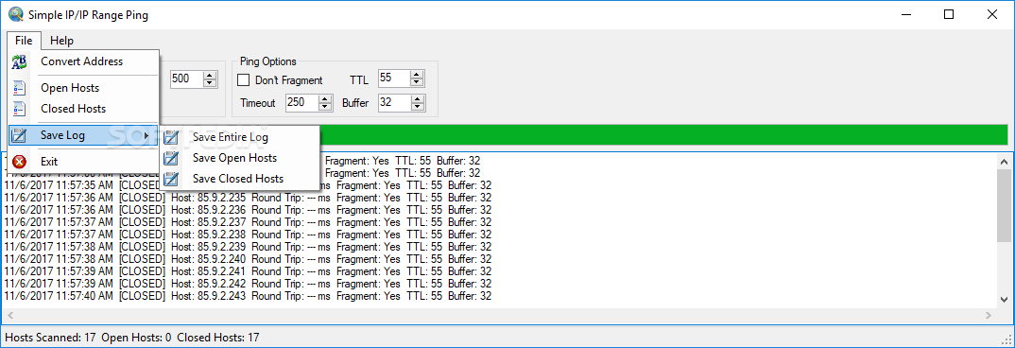The height and width of the screenshot is (348, 1015).
Task: Click the log vertical scrollbar thumb
Action: pyautogui.click(x=1005, y=205)
